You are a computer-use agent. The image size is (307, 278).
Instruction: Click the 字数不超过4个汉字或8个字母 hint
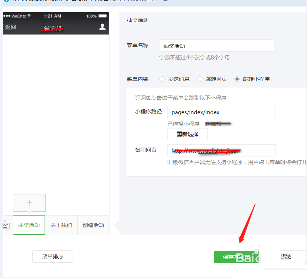[194, 58]
